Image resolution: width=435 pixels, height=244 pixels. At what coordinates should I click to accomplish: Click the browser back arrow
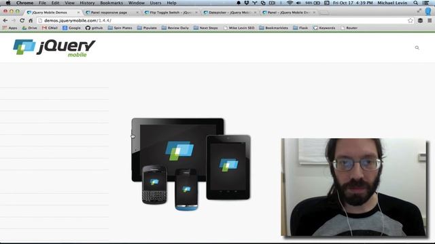pyautogui.click(x=5, y=20)
